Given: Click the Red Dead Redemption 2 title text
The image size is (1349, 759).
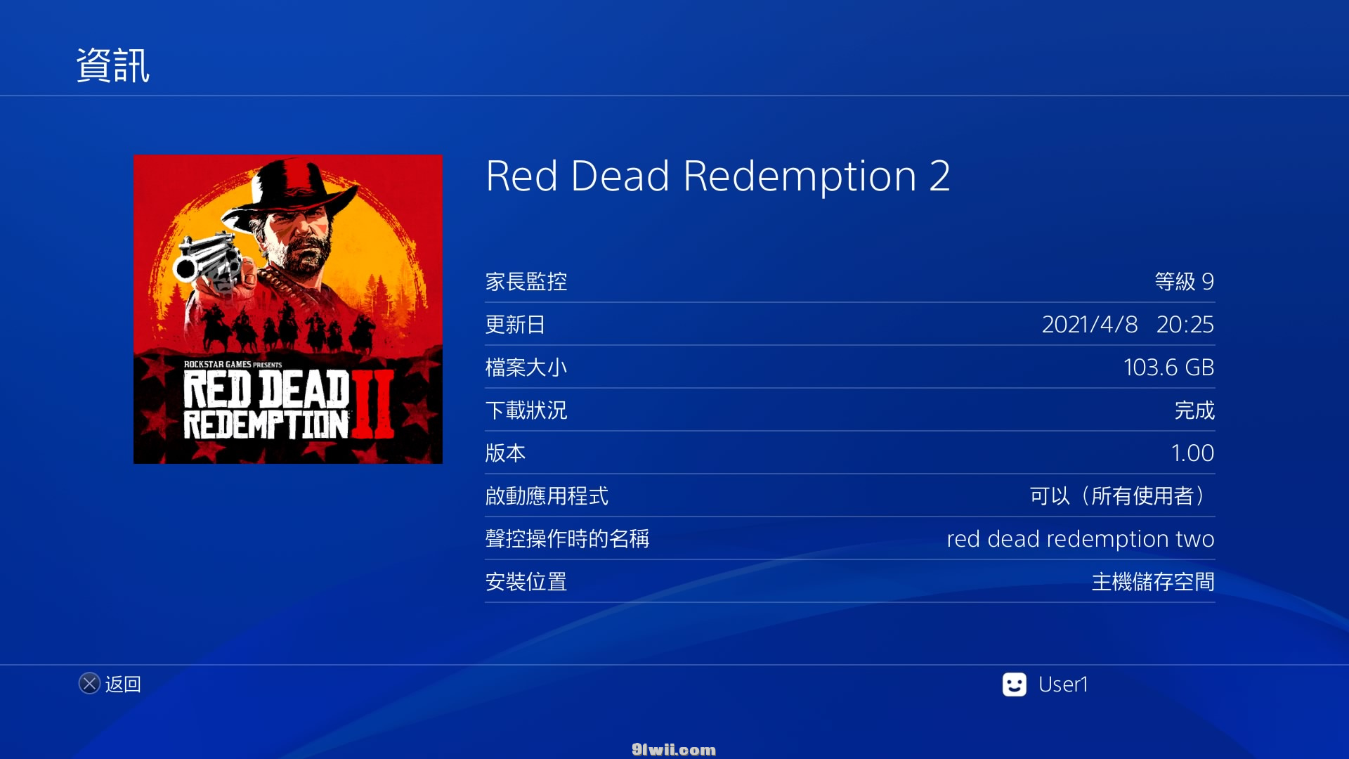Looking at the screenshot, I should click(718, 176).
